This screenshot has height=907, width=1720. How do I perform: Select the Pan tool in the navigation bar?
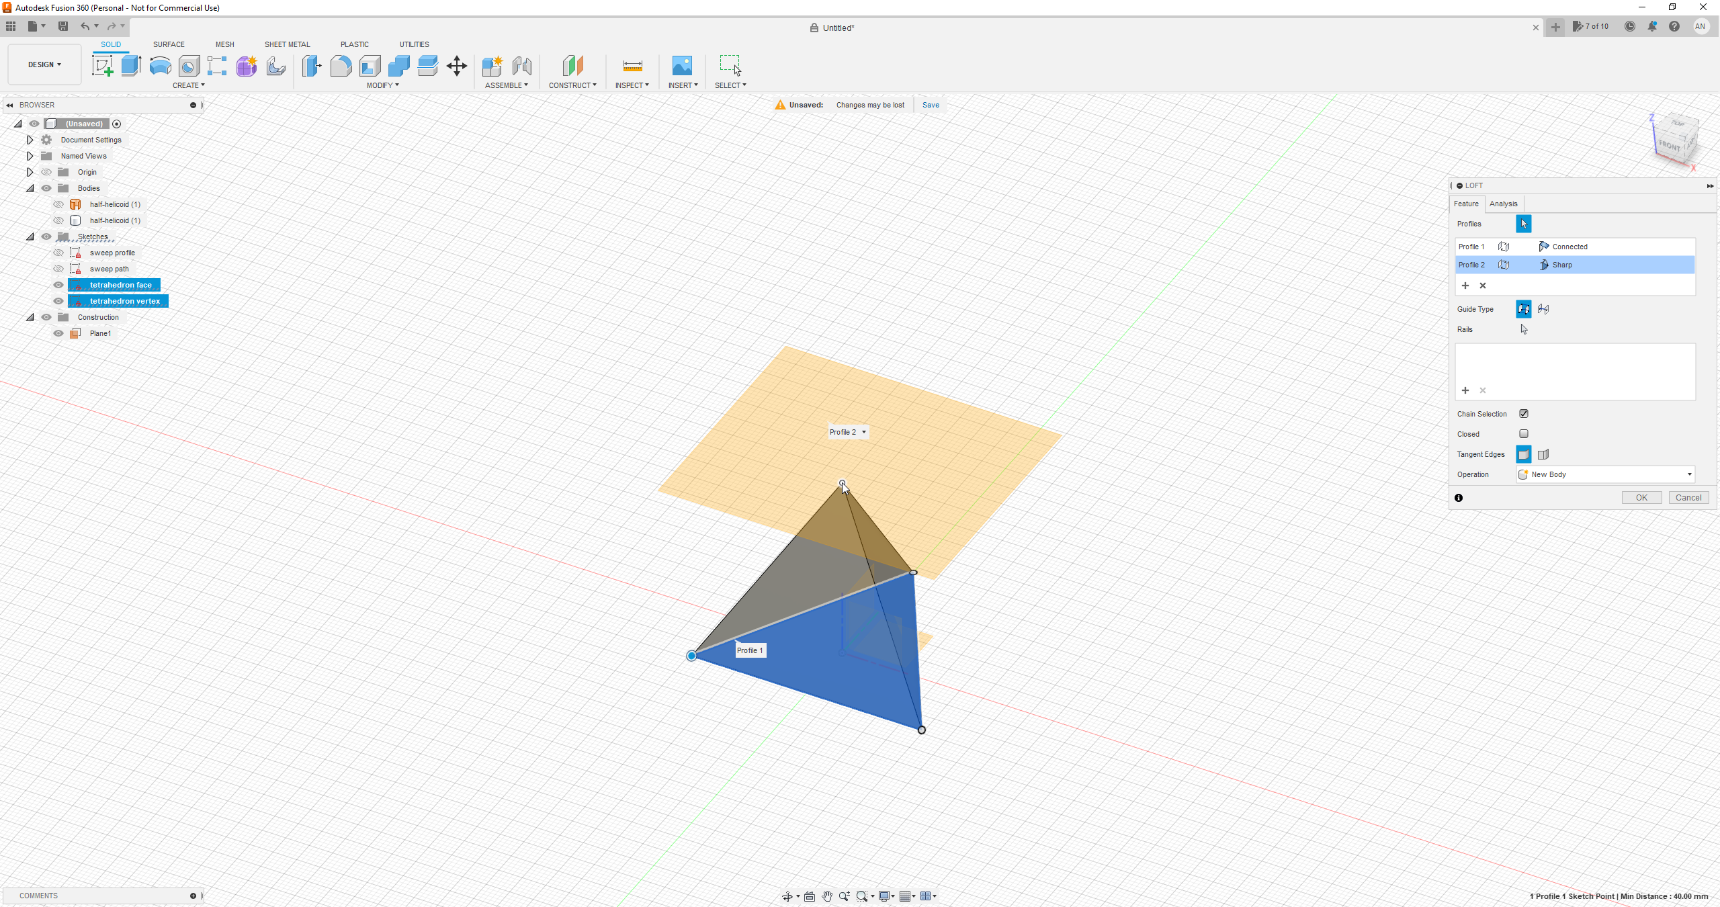(826, 896)
